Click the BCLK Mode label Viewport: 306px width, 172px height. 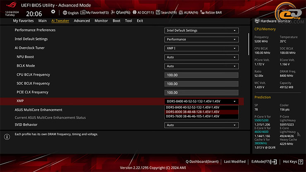click(26, 66)
